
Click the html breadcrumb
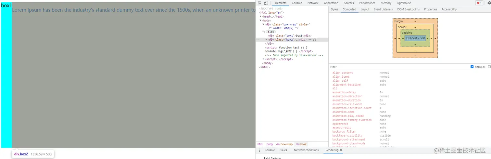(x=260, y=144)
